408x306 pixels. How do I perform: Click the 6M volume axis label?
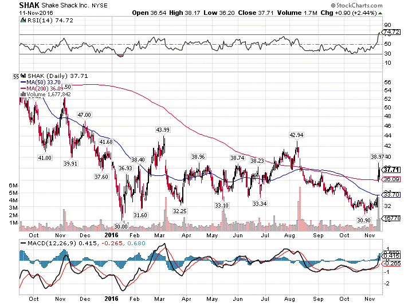(x=13, y=185)
